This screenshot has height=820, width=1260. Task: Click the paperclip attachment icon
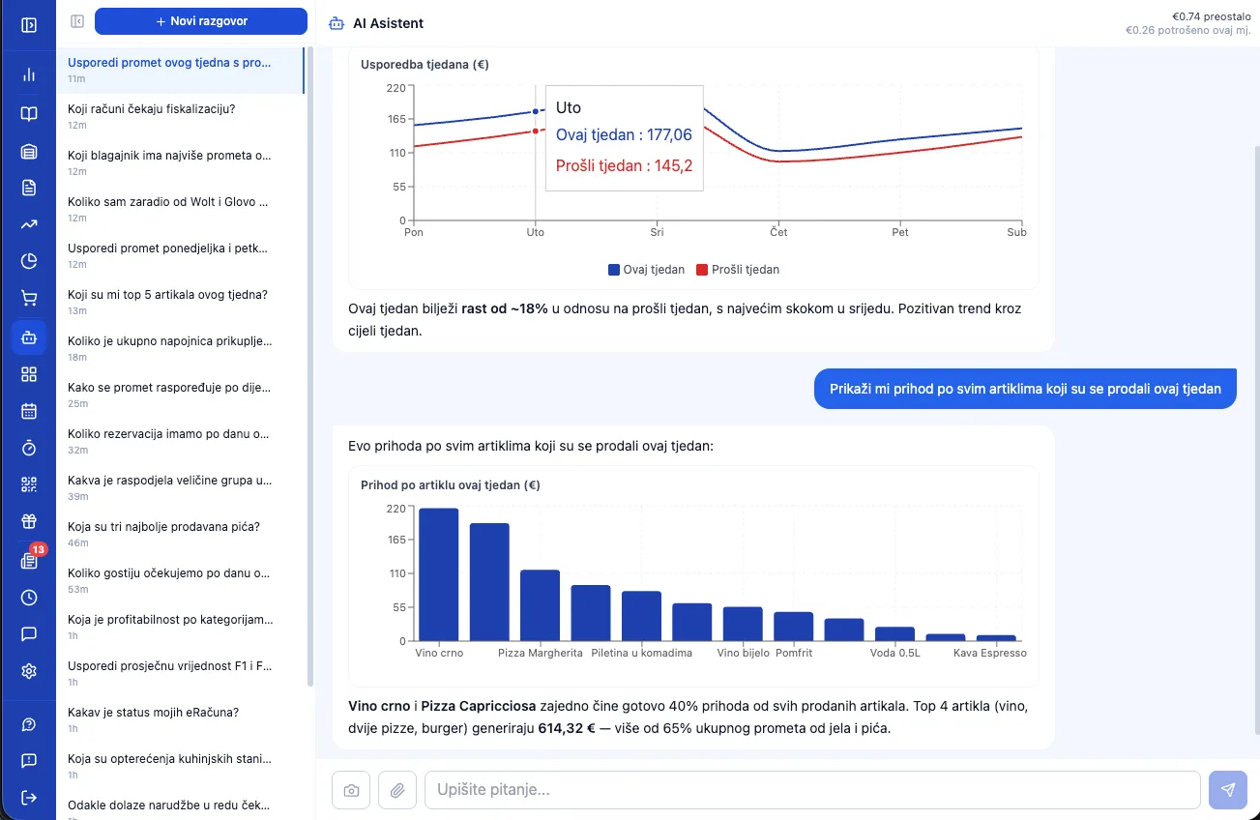pos(397,790)
